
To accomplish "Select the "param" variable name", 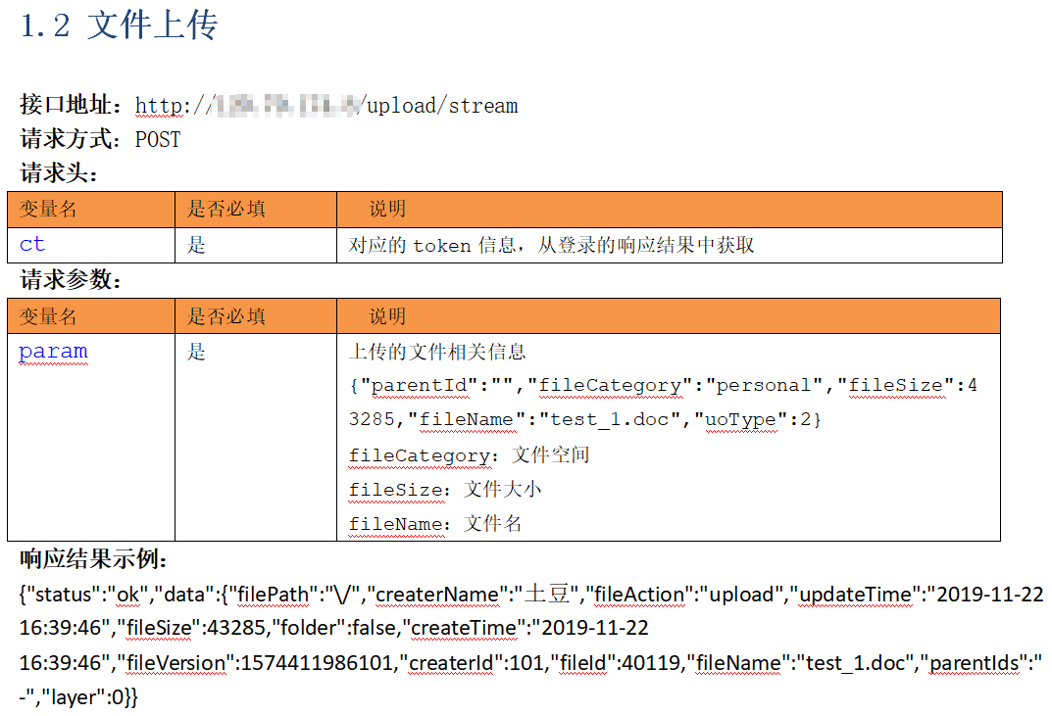I will [53, 352].
